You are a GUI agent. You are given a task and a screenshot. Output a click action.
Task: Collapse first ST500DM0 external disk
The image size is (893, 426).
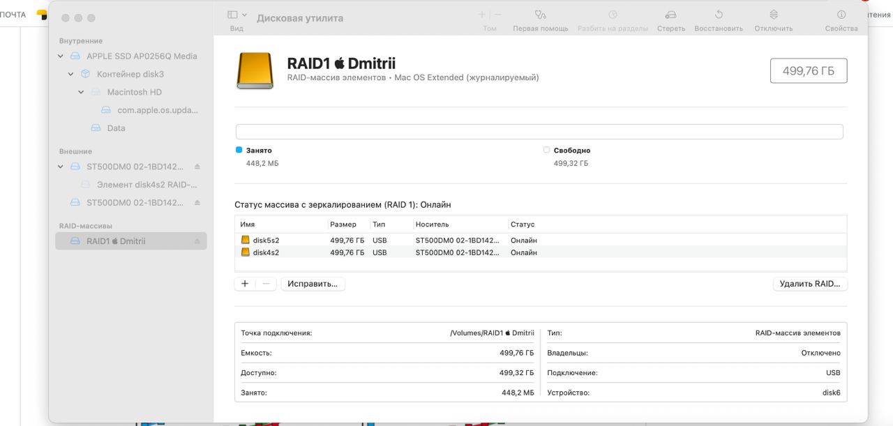tap(61, 167)
